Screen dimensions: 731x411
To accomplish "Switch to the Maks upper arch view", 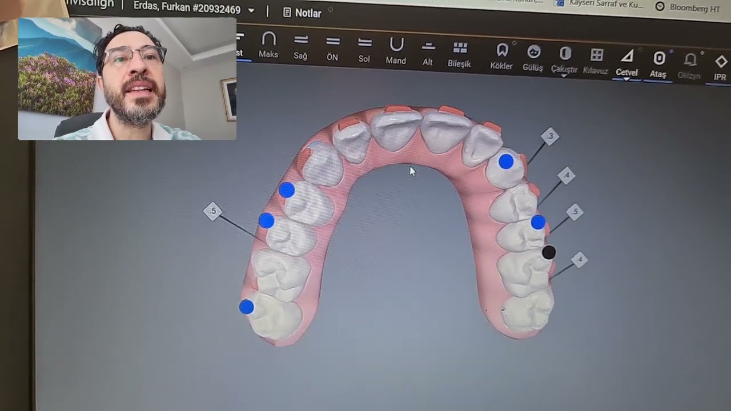I will coord(268,45).
